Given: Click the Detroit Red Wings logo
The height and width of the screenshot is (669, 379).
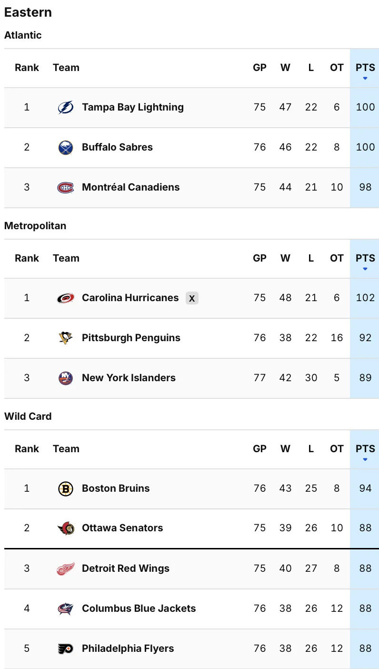Looking at the screenshot, I should (66, 569).
